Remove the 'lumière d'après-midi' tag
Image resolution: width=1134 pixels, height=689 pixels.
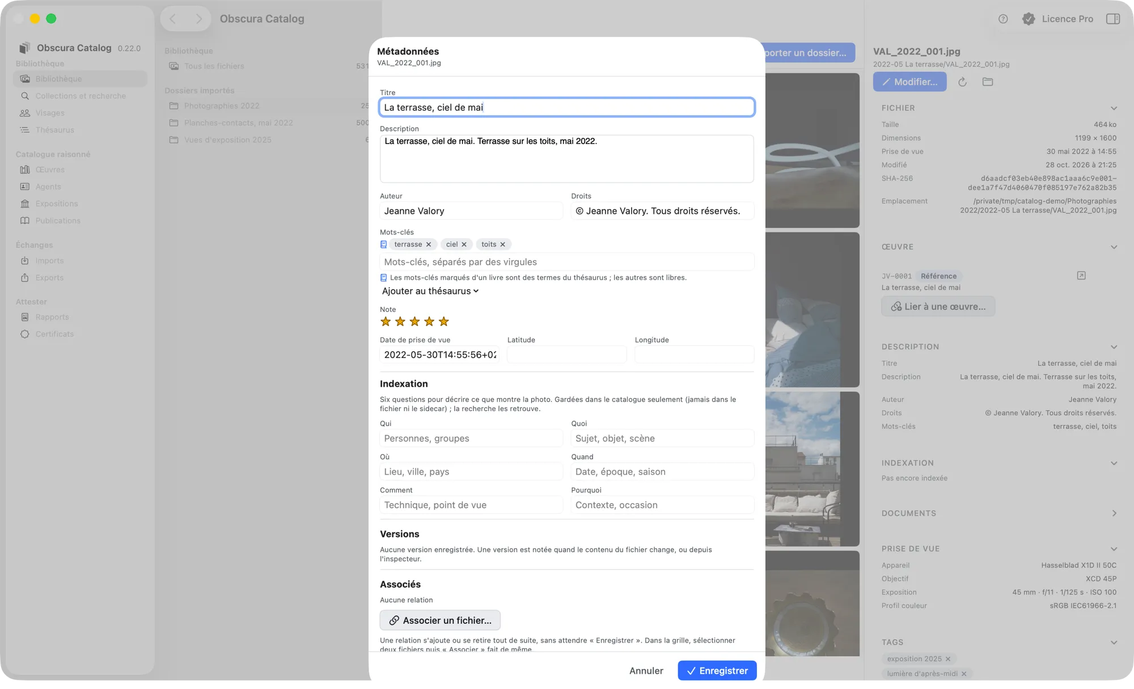pos(964,674)
